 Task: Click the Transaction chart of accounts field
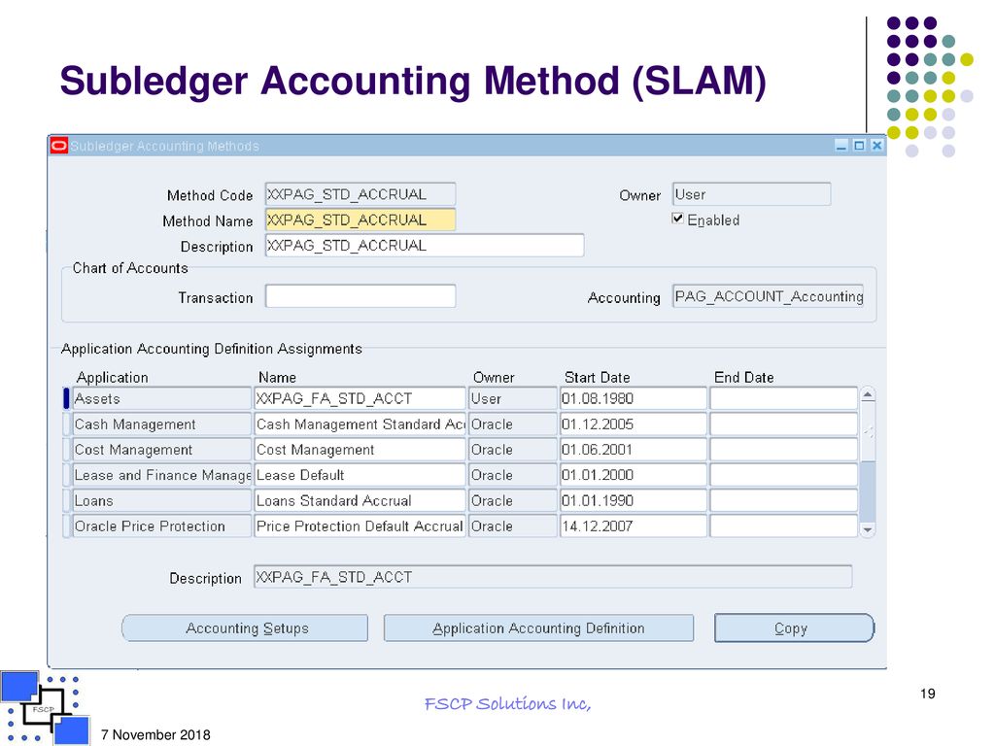pos(360,296)
